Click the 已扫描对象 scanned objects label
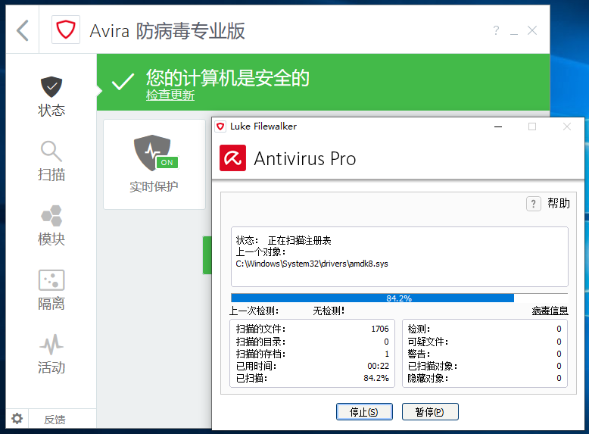Screen dimensions: 589x434 pyautogui.click(x=432, y=366)
